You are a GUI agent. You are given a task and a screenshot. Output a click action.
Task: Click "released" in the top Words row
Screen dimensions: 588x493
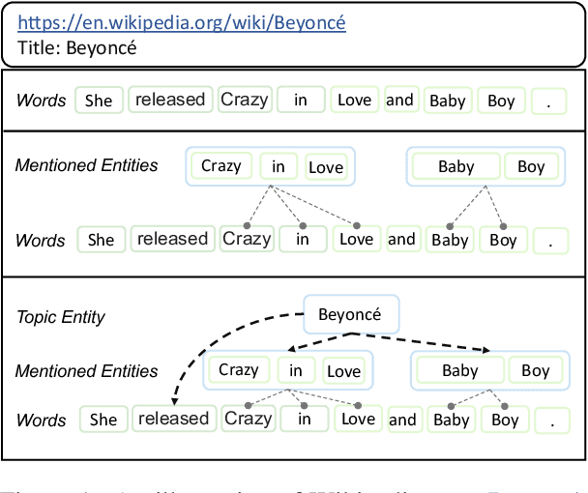[170, 99]
